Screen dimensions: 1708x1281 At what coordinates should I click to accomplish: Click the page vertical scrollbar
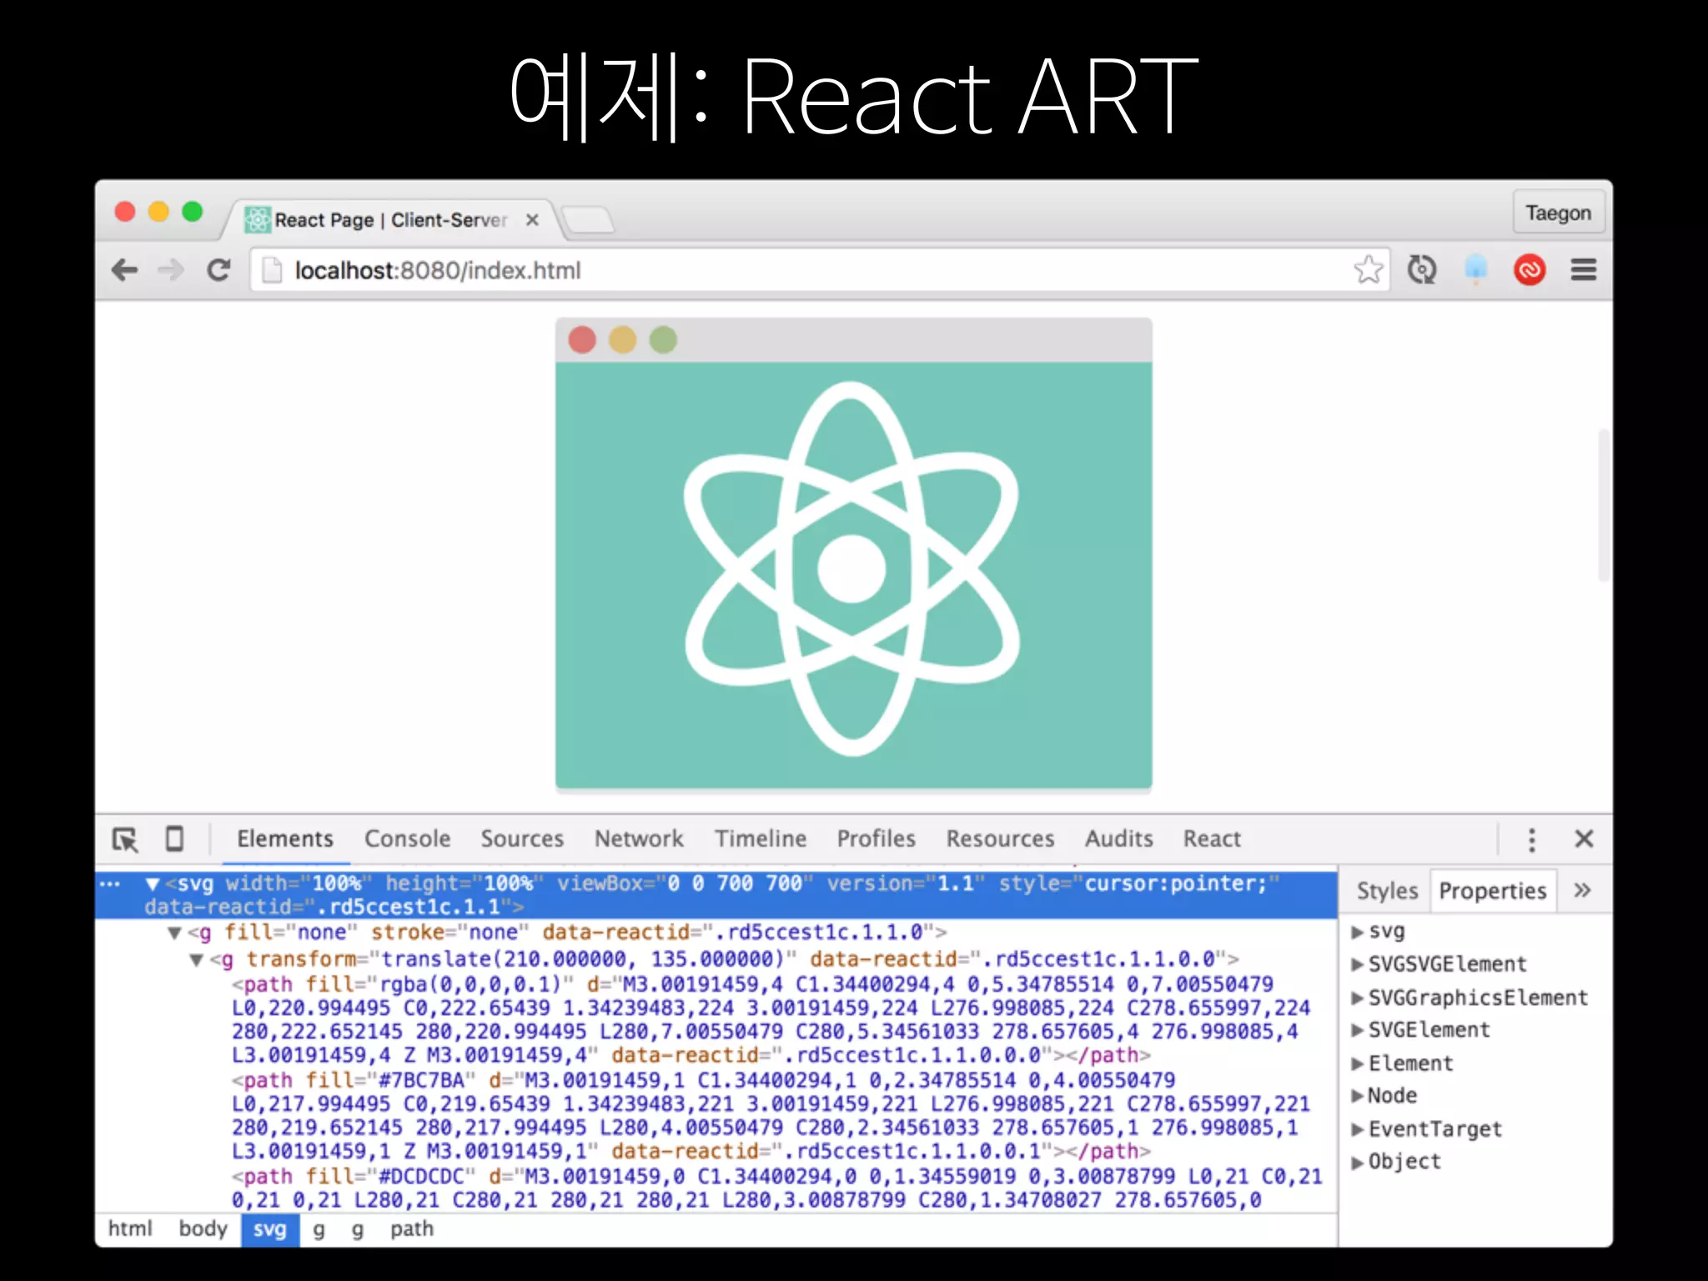(1603, 505)
